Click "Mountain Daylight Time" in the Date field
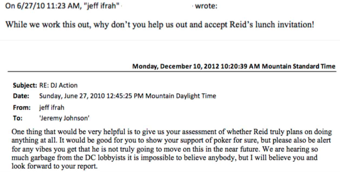 (x=181, y=96)
